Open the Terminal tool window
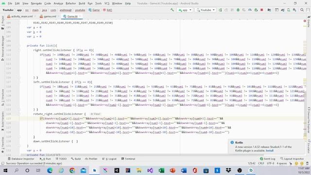Screen dimensions: 311x175 click(x=128, y=159)
